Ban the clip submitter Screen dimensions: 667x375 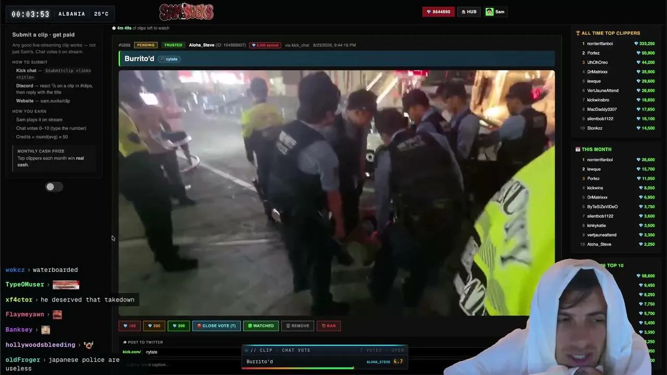click(329, 326)
